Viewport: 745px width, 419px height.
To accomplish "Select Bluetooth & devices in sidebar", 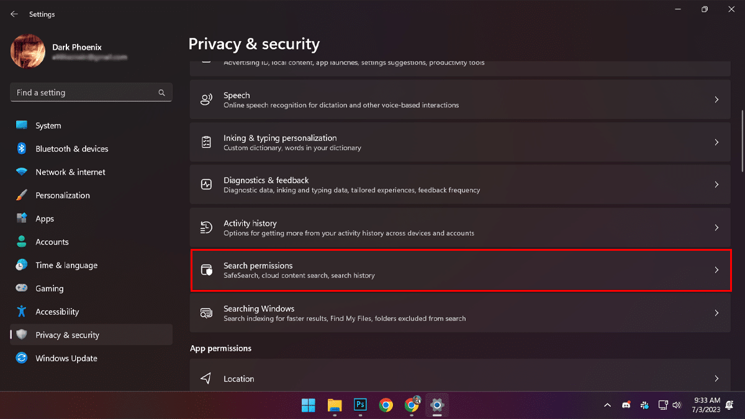I will [x=71, y=149].
